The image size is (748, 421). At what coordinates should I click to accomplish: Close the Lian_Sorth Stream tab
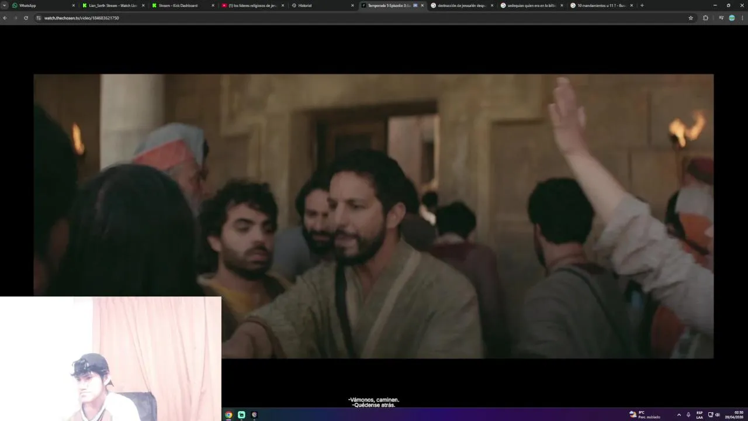pos(143,5)
